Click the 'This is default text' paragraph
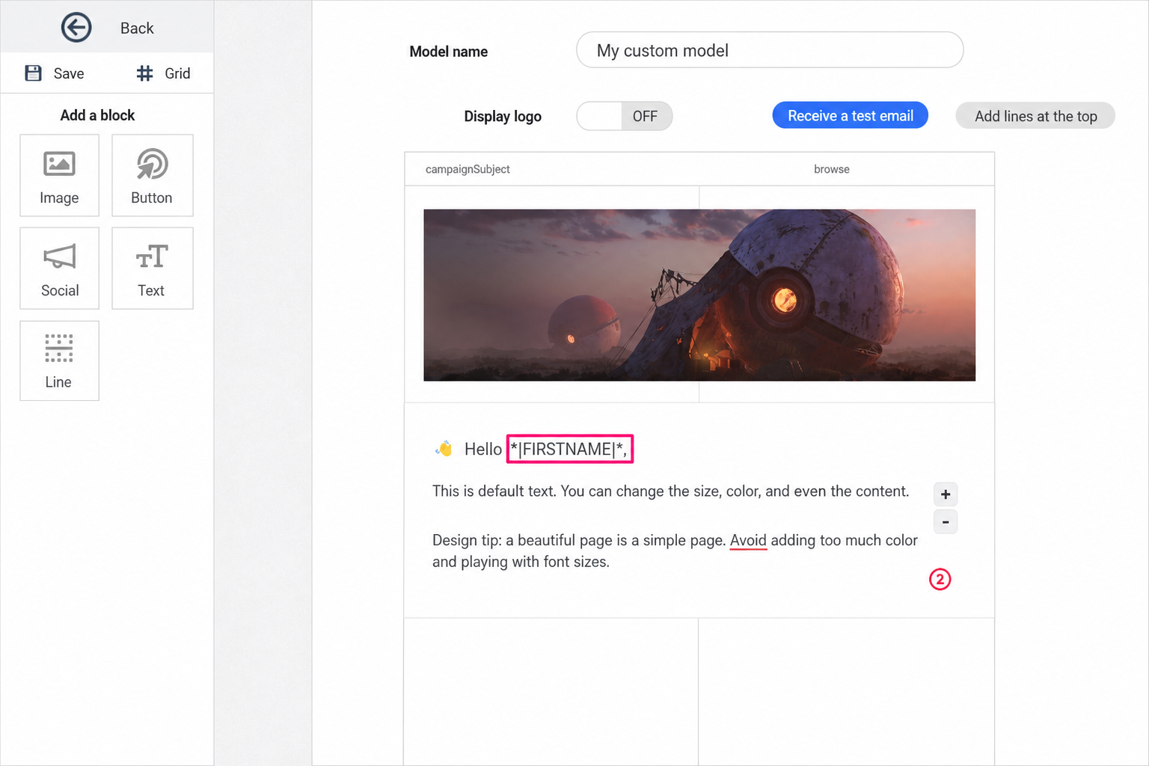Screen dimensions: 1149x766 [670, 491]
